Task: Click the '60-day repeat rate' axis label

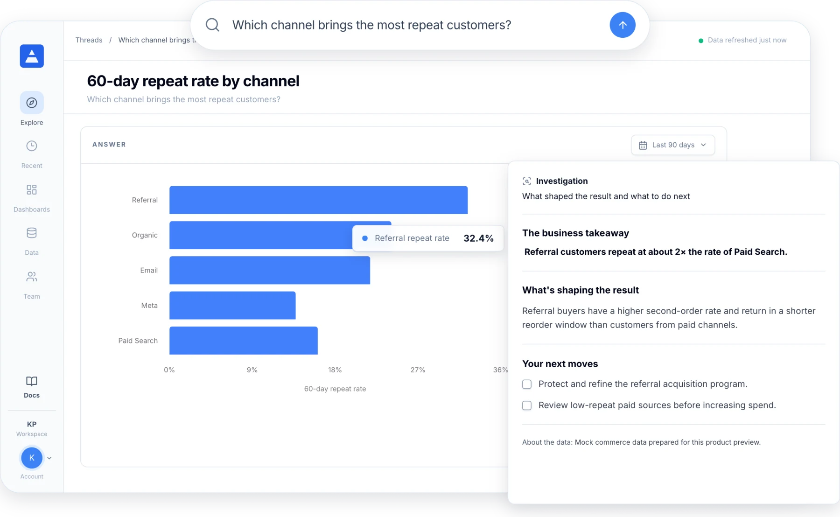Action: (x=335, y=389)
